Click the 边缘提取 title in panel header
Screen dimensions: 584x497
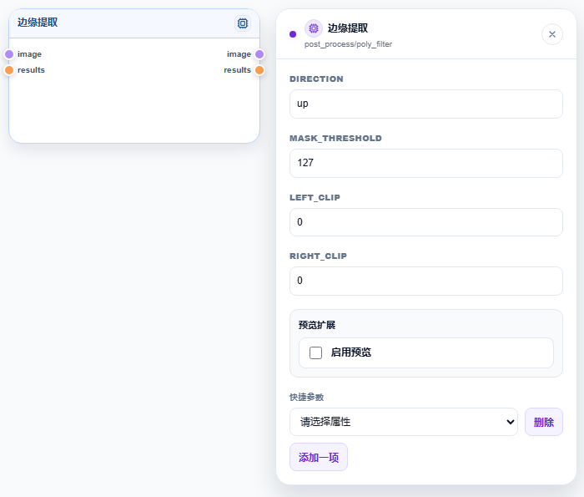tap(348, 28)
